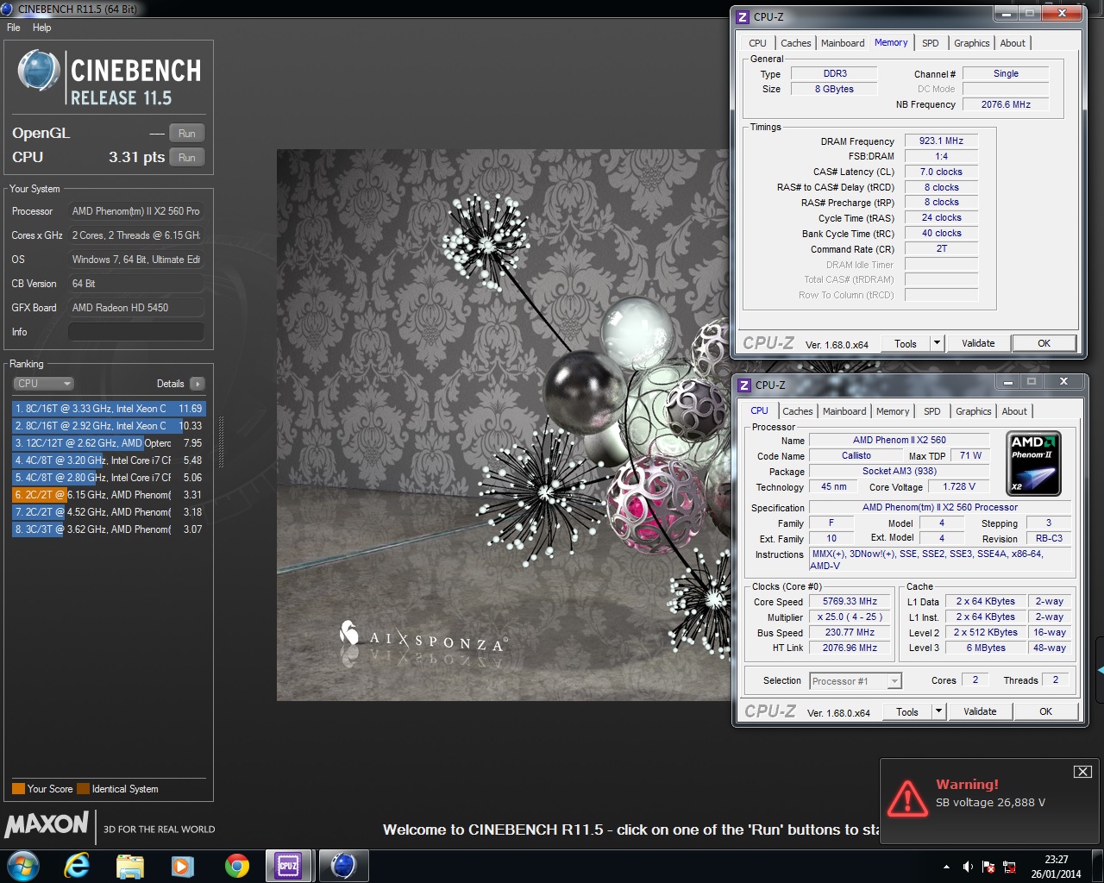Launch Internet Explorer from taskbar
The width and height of the screenshot is (1104, 883).
[77, 866]
